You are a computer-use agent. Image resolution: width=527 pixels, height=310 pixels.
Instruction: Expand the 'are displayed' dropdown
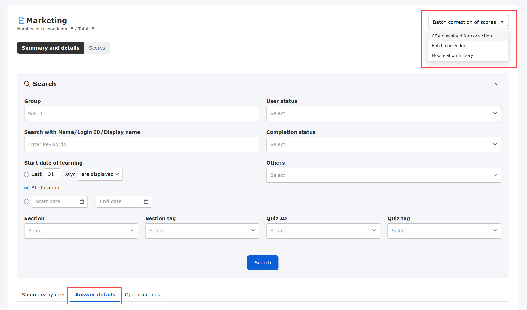point(100,174)
